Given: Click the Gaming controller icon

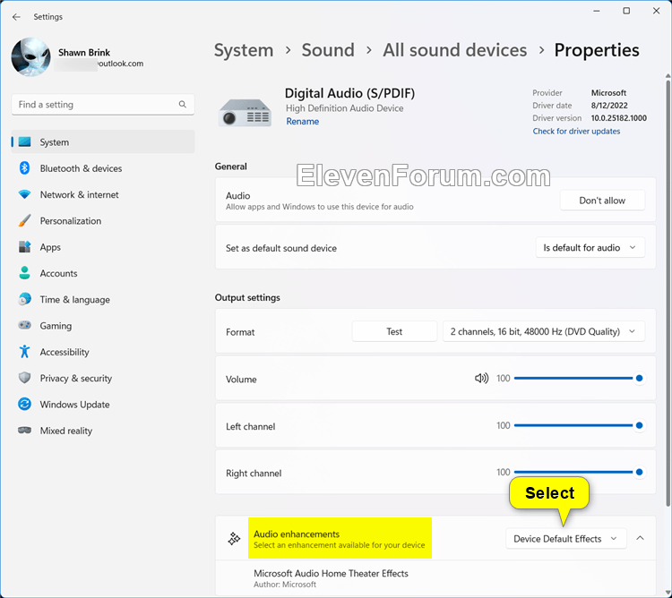Looking at the screenshot, I should click(x=24, y=325).
